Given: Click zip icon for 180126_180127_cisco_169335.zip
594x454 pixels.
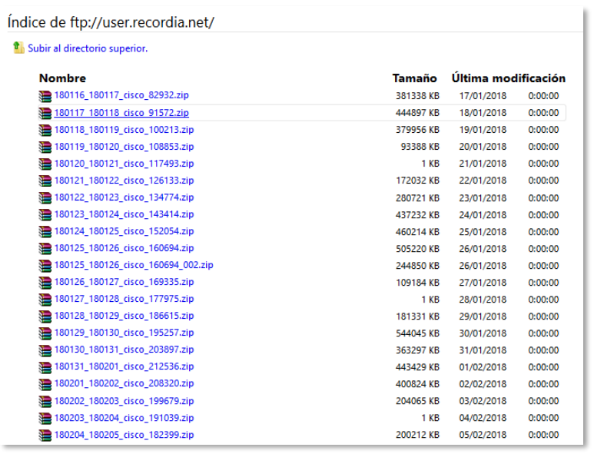Looking at the screenshot, I should point(45,283).
